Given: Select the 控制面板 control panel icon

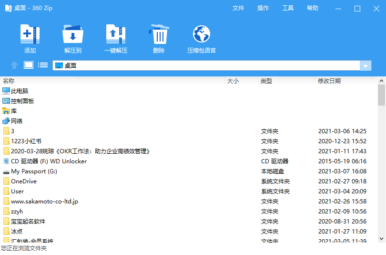Looking at the screenshot, I should [6, 101].
